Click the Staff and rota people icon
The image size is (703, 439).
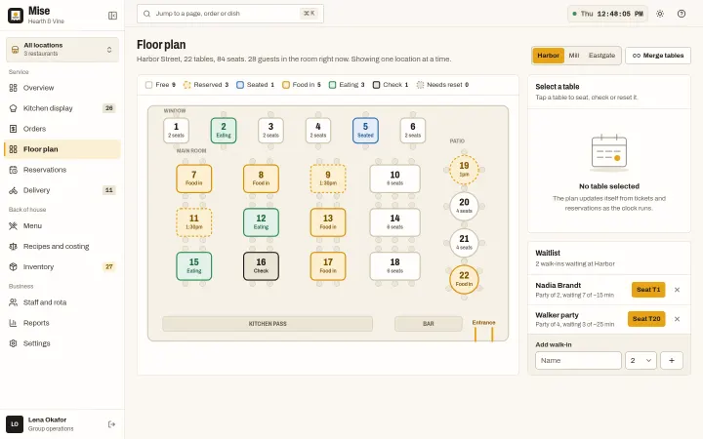coord(13,302)
